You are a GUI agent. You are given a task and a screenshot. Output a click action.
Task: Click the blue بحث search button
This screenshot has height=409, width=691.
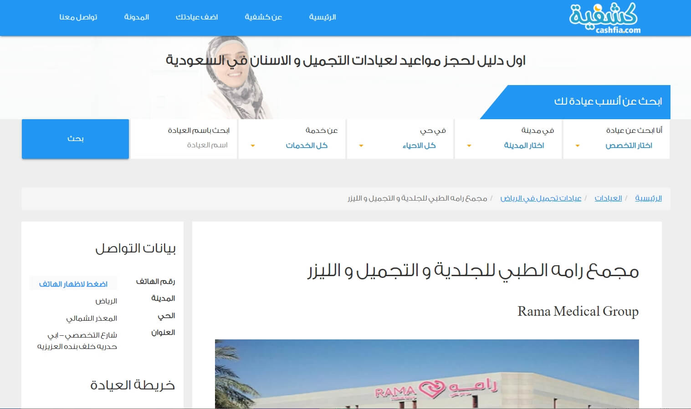76,139
